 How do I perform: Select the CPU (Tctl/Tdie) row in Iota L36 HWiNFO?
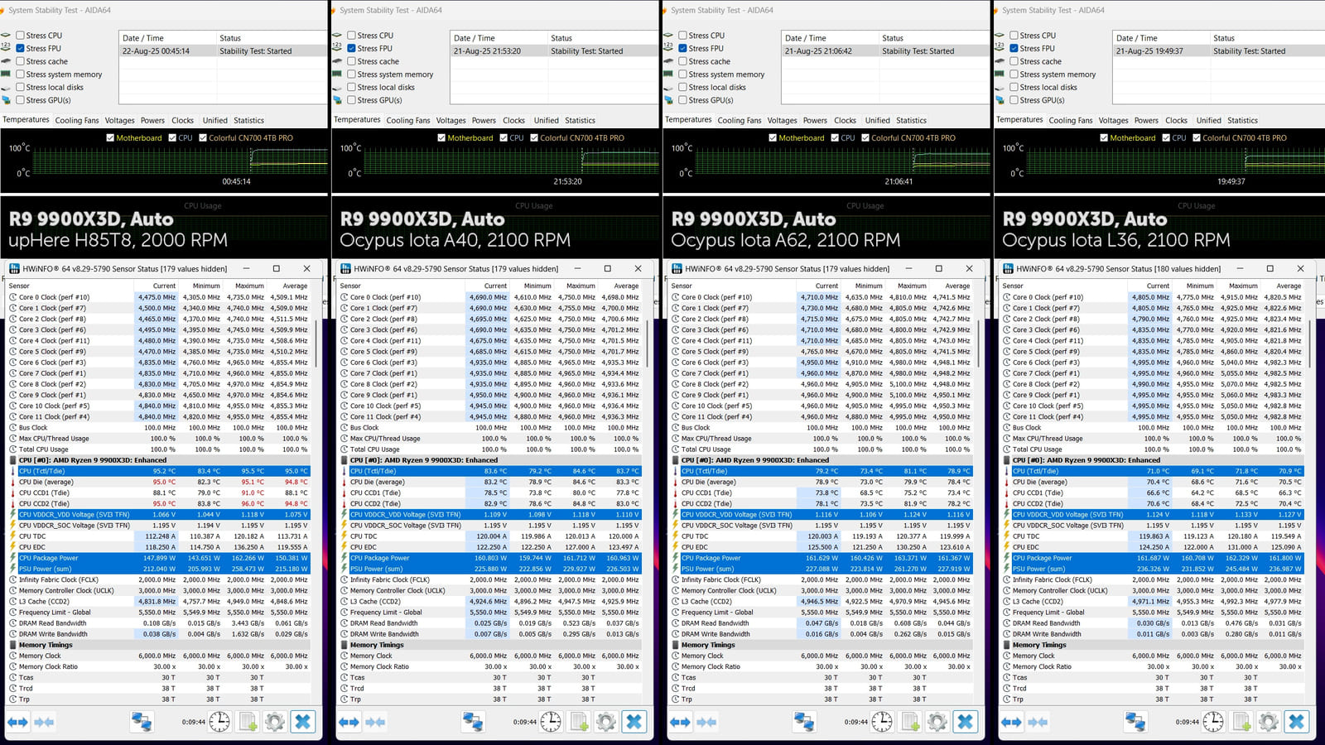[x=1153, y=471]
